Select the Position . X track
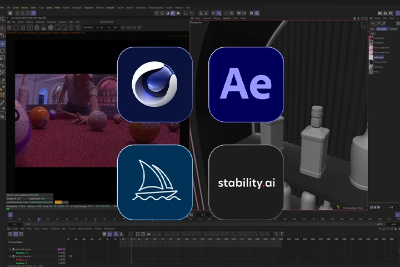The image size is (400, 267). click(22, 260)
